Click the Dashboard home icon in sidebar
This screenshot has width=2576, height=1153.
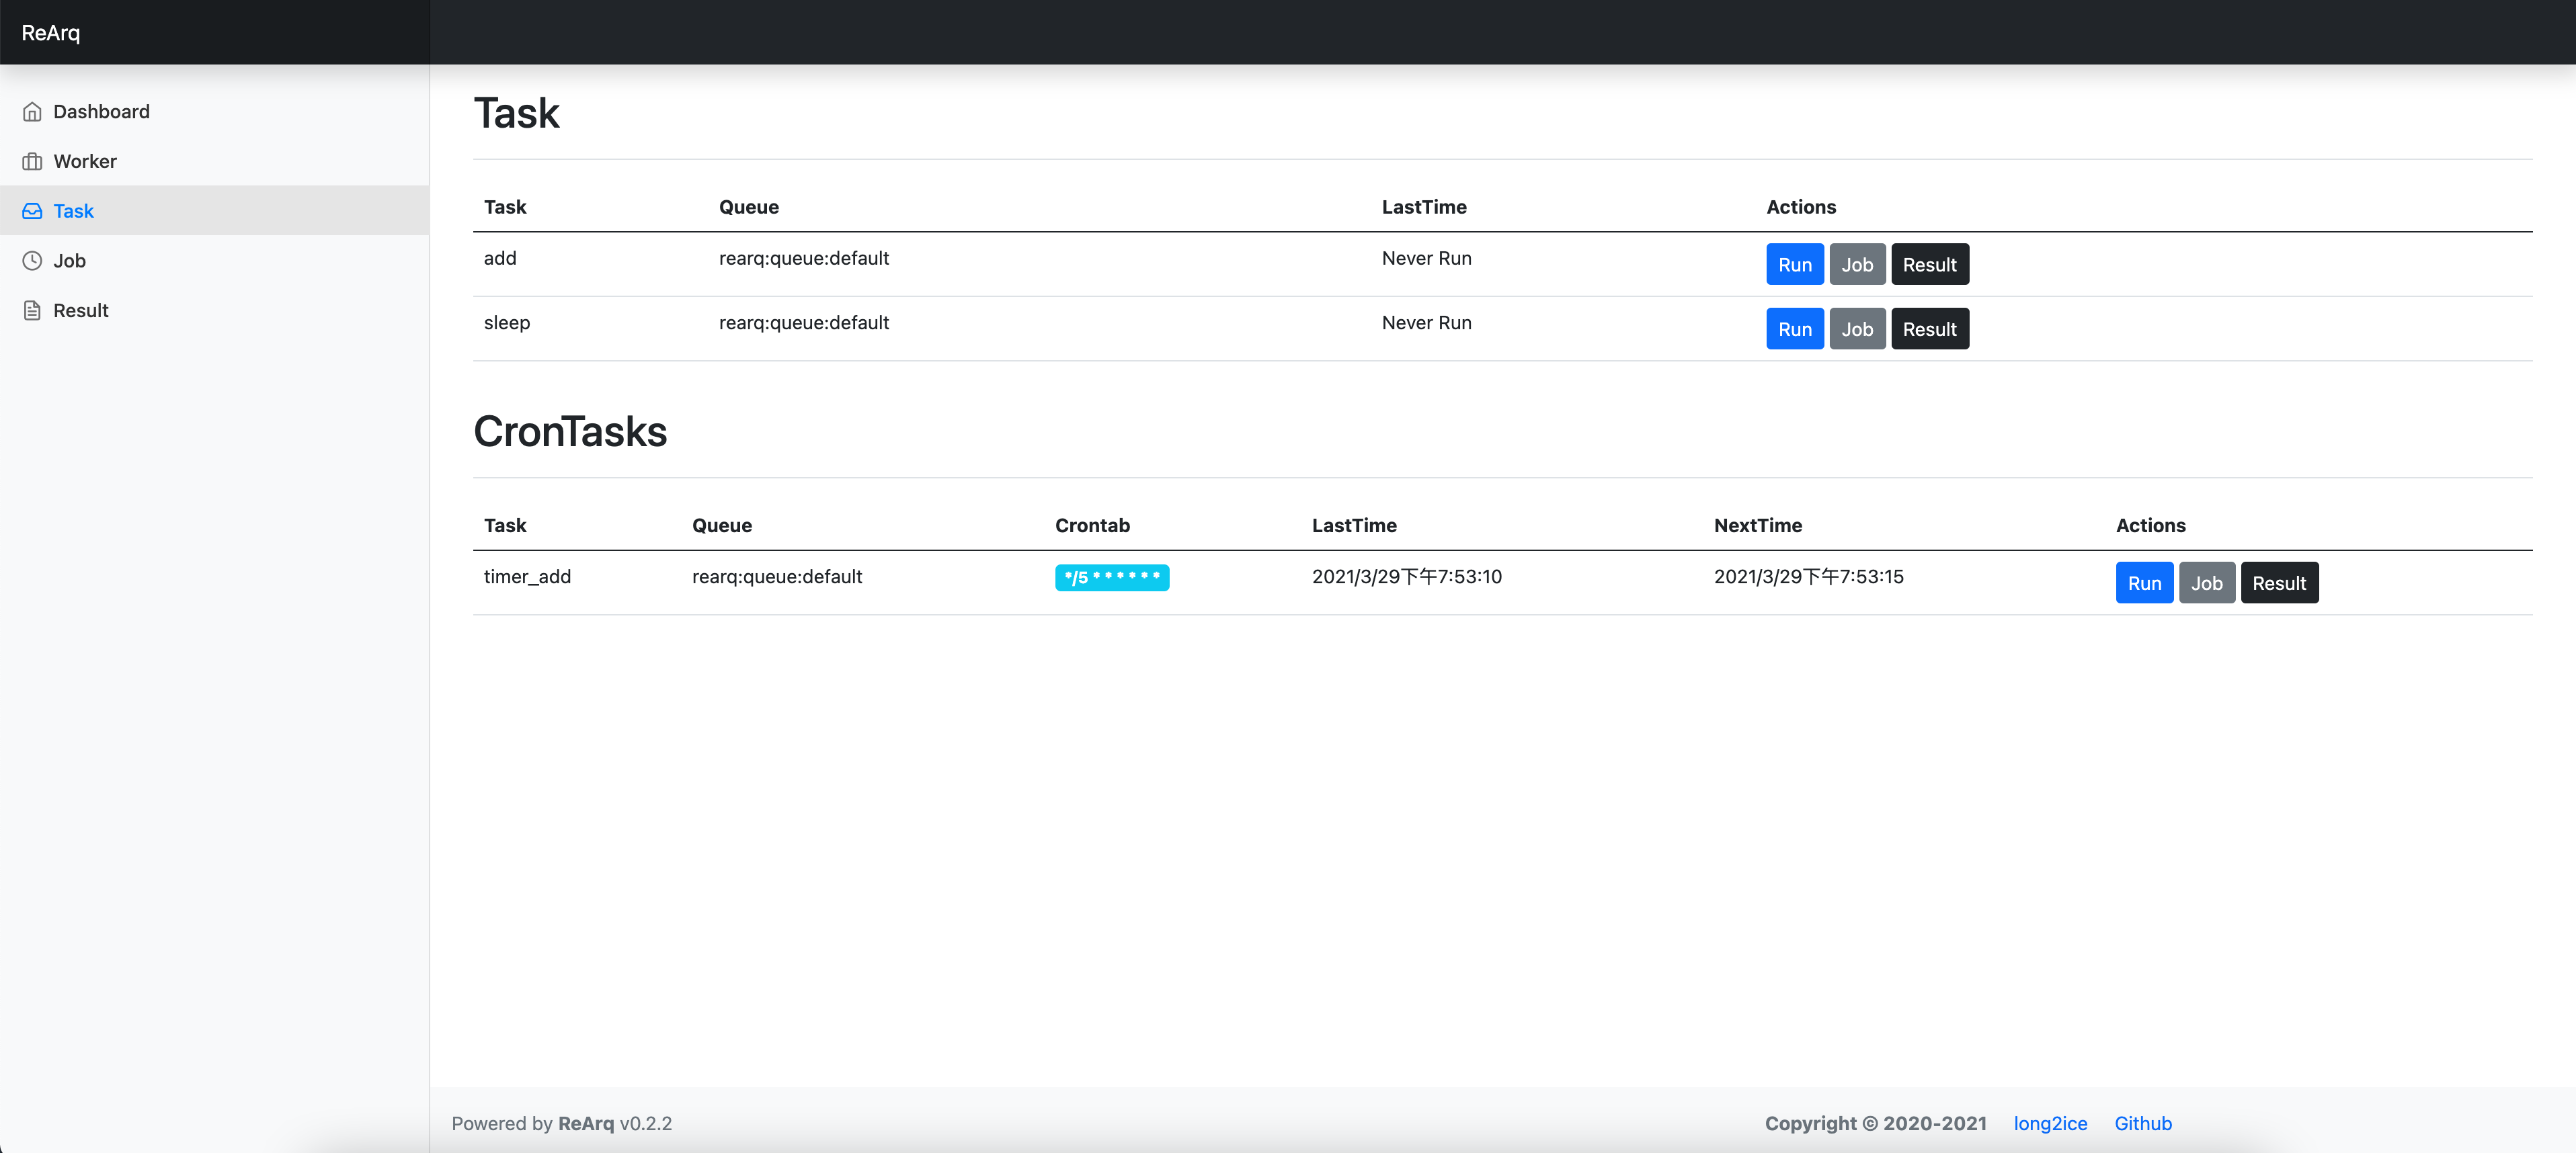pos(32,112)
